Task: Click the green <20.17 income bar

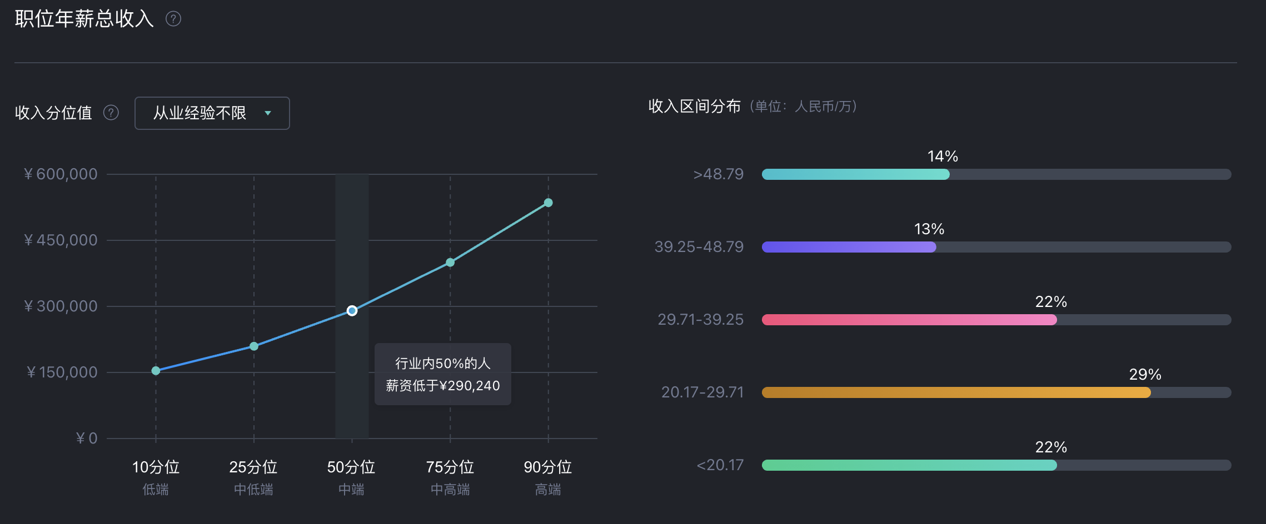Action: pyautogui.click(x=909, y=465)
